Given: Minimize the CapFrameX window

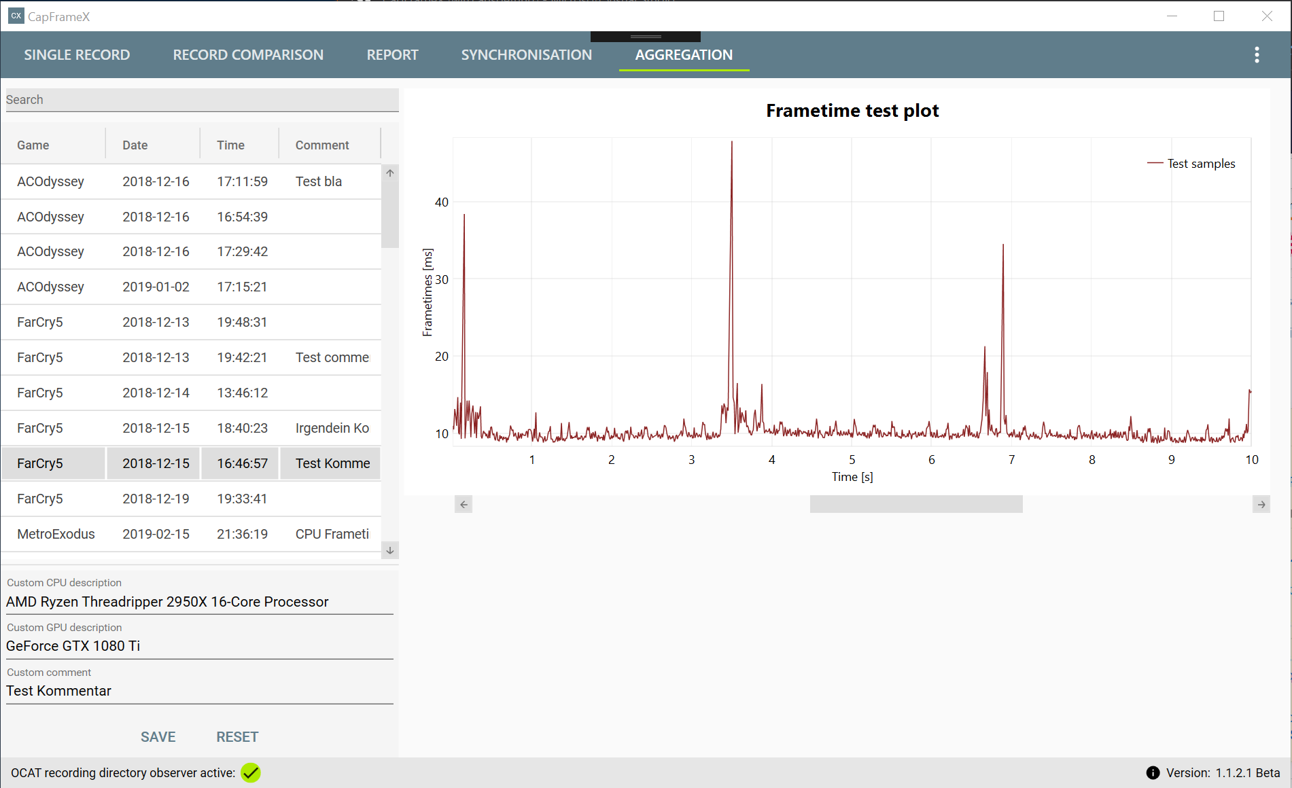Looking at the screenshot, I should [x=1172, y=16].
